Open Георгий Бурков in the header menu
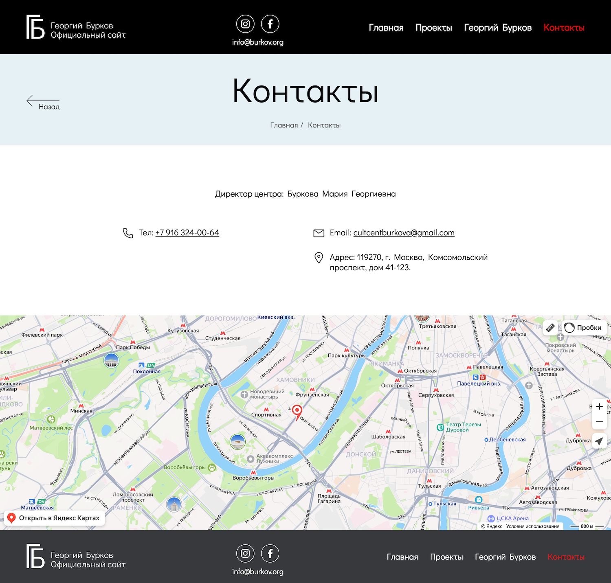 click(498, 28)
